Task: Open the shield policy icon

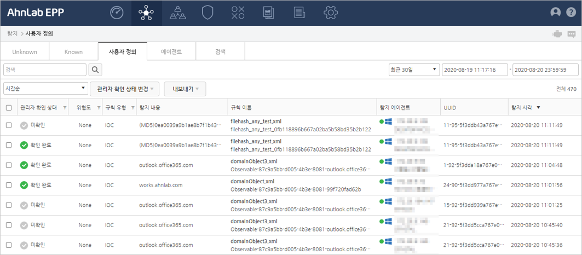Action: pyautogui.click(x=208, y=13)
